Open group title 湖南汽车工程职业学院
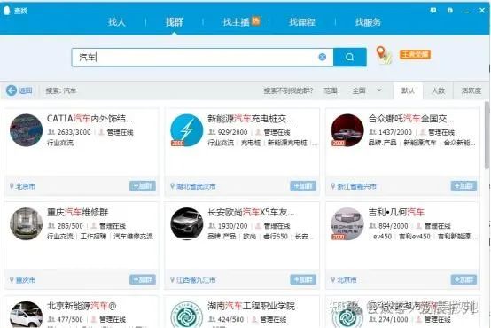Screen dimensions: 491x328 point(251,306)
